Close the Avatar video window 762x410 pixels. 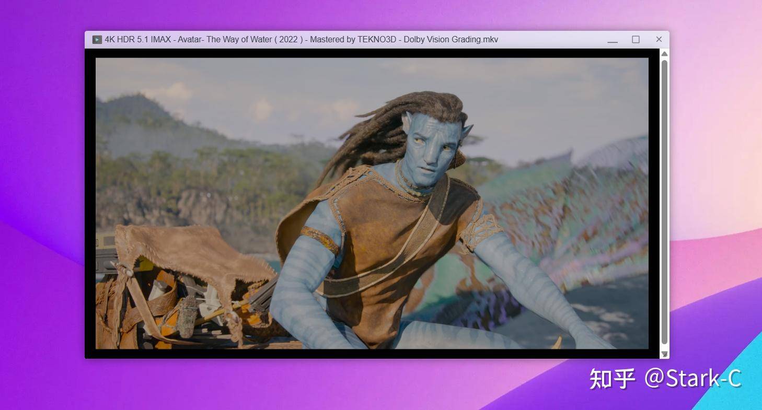pos(659,40)
